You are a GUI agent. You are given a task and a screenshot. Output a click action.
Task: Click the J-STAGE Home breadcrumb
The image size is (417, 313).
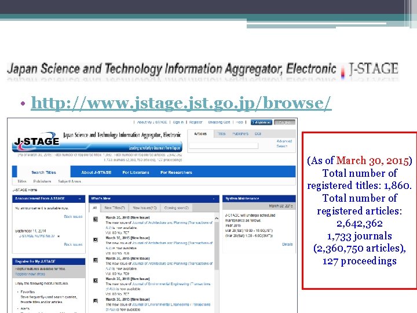pos(25,190)
